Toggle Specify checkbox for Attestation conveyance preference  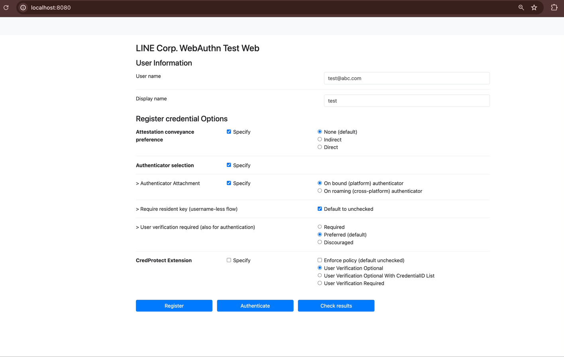(229, 132)
